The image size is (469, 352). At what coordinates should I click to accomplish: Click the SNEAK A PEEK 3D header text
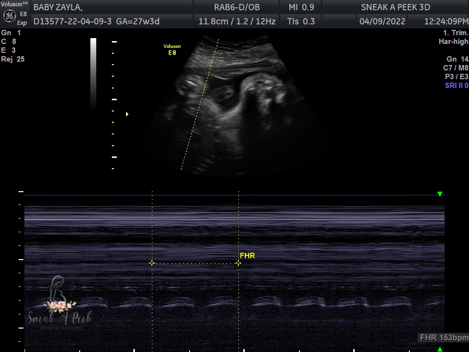point(395,7)
